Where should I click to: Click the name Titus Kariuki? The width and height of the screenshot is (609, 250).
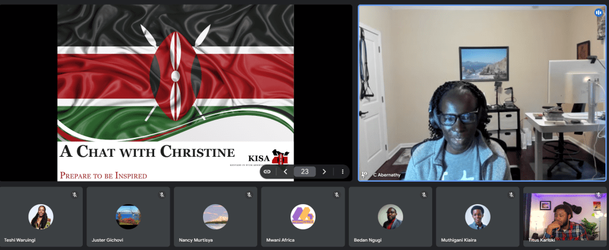[542, 240]
